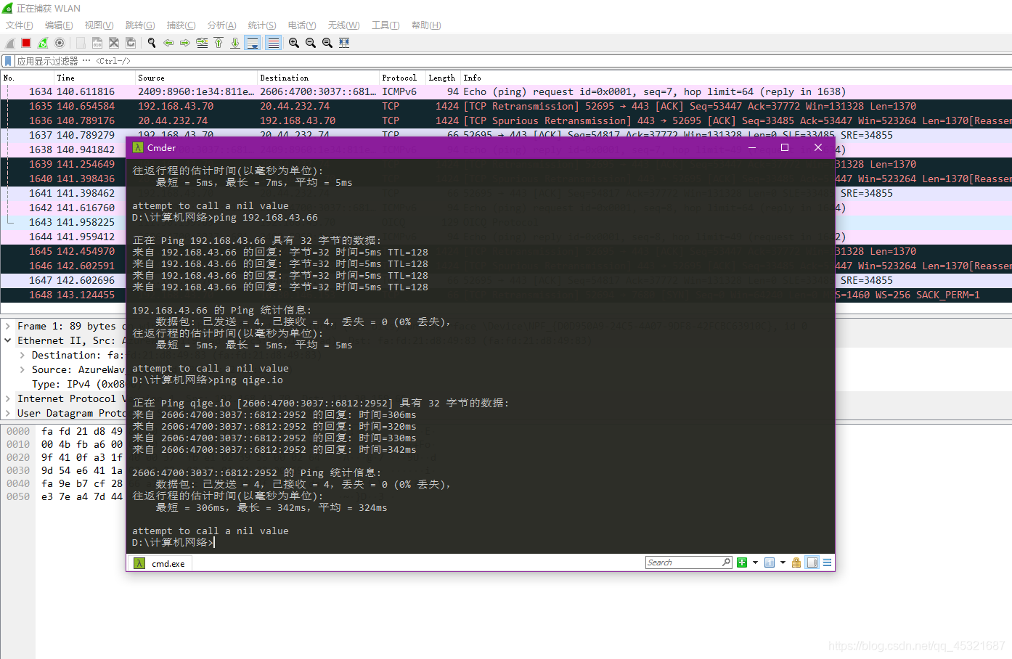Open the 文件 menu
The height and width of the screenshot is (659, 1012).
pos(20,25)
